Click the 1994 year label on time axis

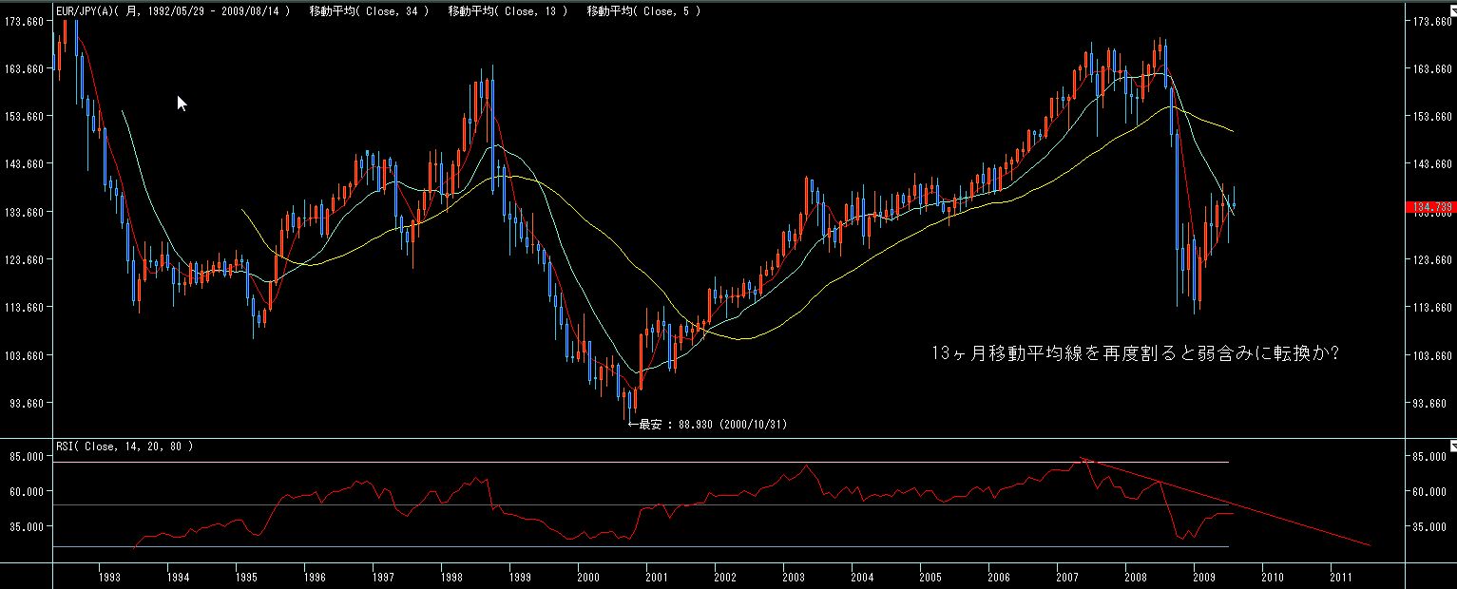tap(178, 577)
